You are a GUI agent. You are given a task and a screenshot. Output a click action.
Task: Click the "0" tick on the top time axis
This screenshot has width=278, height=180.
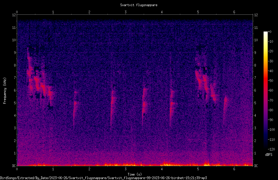coord(17,12)
